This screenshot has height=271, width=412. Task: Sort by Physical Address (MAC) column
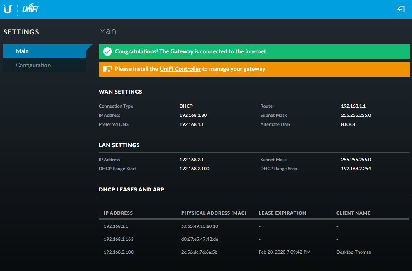coord(214,213)
